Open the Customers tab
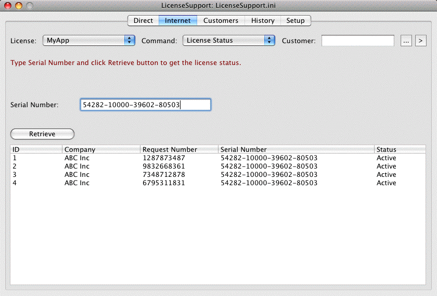Viewport: 437px width, 296px height. pos(221,21)
